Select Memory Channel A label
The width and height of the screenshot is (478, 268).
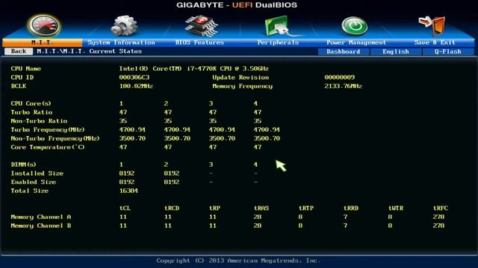tap(41, 217)
